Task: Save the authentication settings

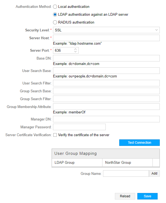Action: [x=147, y=196]
